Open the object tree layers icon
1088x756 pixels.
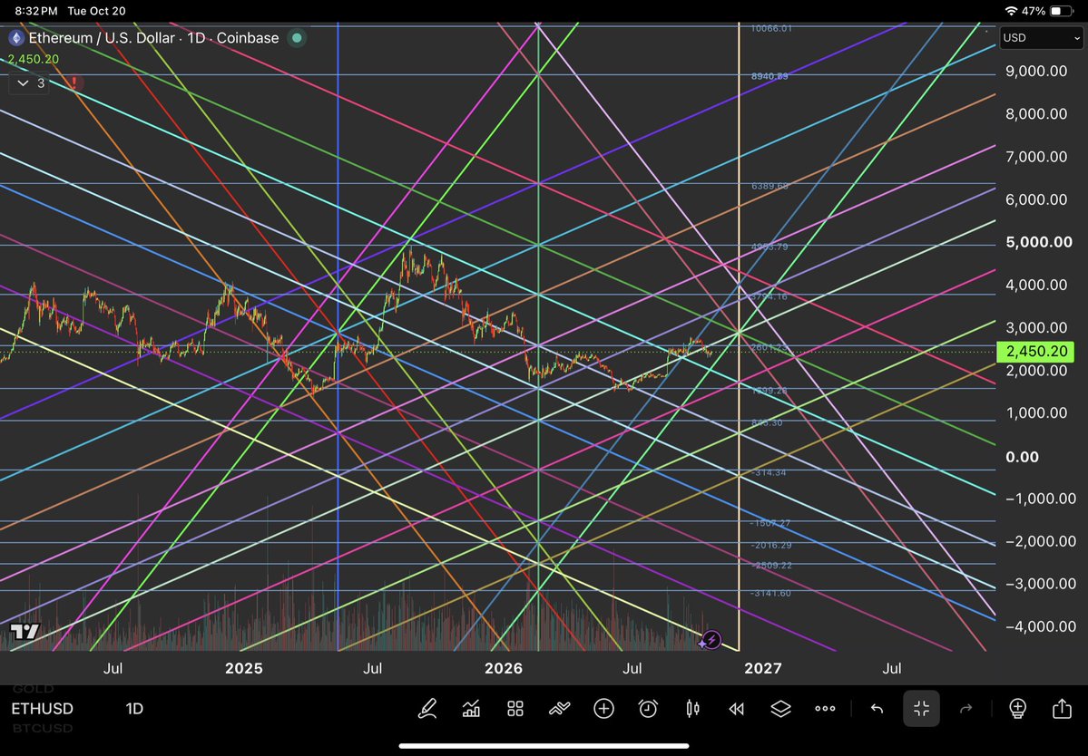coord(780,708)
